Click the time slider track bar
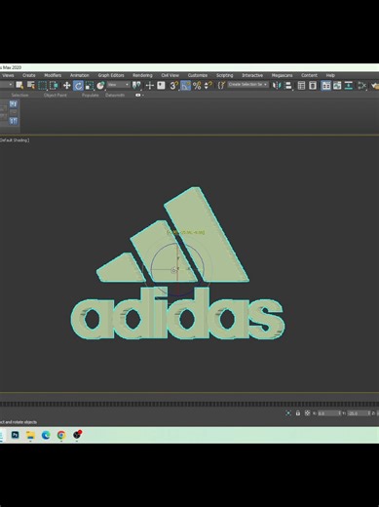 189,404
